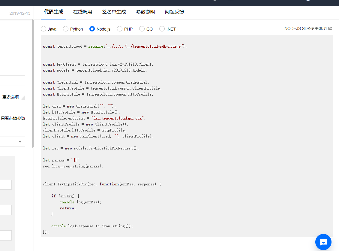Click the req.from_json_string(params) line
Image resolution: width=339 pixels, height=251 pixels.
[x=73, y=166]
